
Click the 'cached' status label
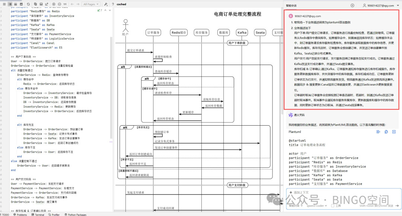[121, 4]
